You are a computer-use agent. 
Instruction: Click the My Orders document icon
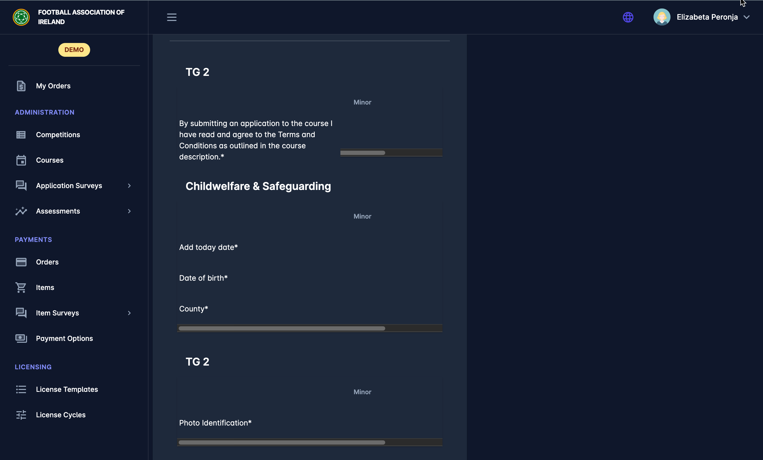(x=21, y=86)
